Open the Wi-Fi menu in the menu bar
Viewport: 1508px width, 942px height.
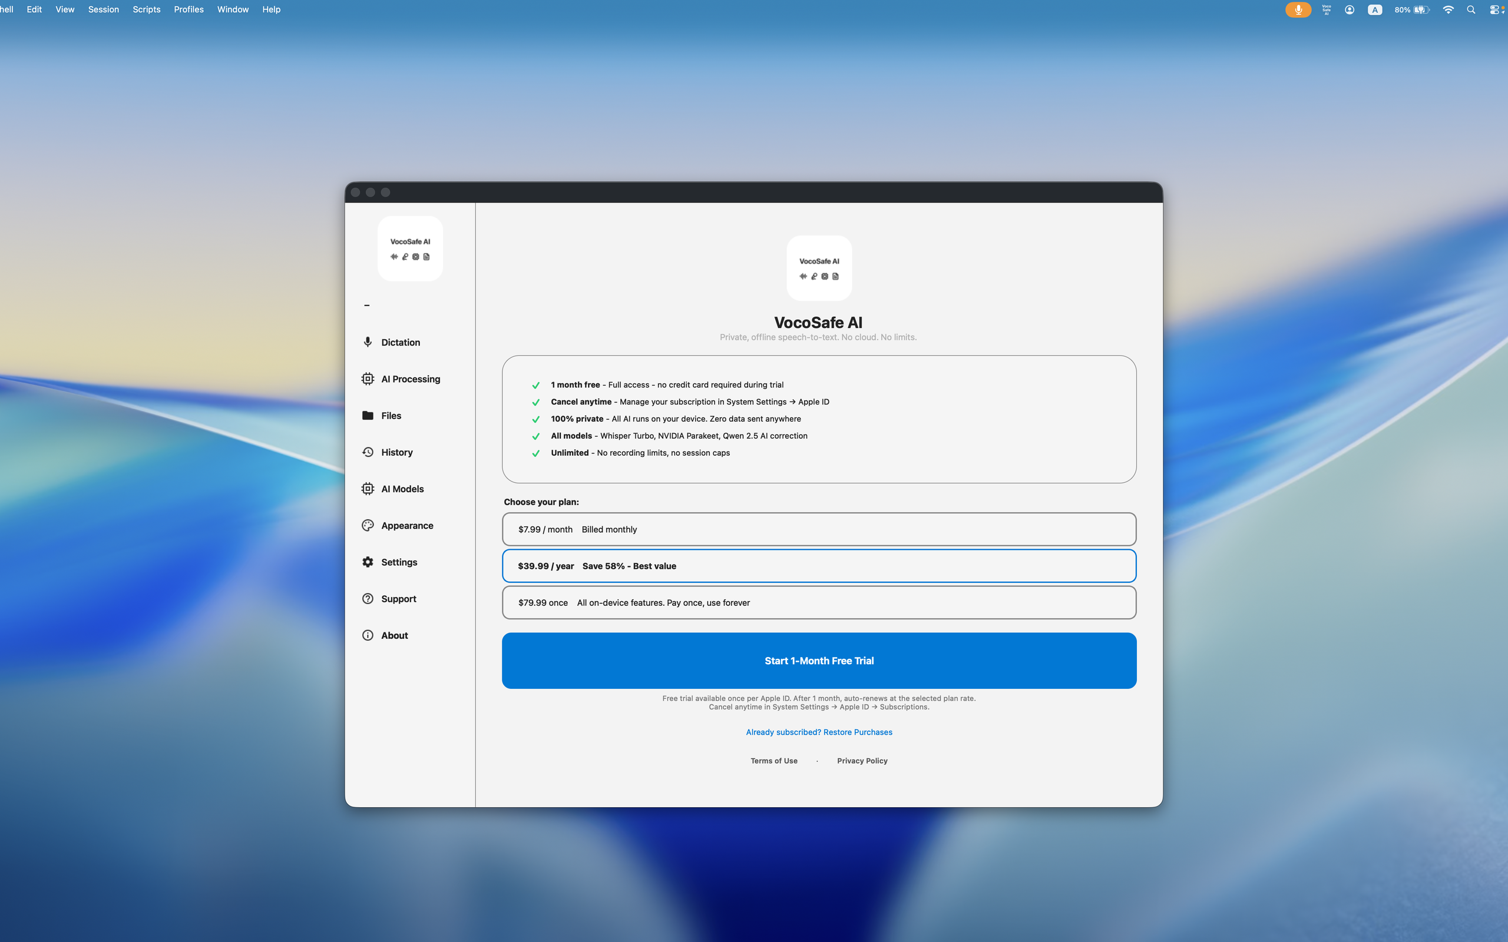coord(1448,9)
